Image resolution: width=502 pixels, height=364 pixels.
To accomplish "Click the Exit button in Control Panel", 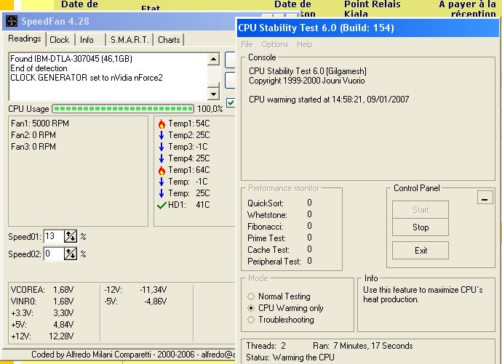I will (421, 250).
